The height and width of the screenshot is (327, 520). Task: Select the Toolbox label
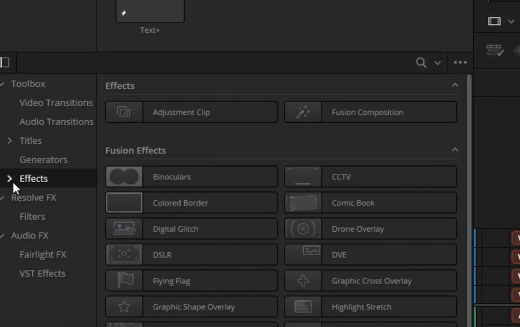click(28, 84)
